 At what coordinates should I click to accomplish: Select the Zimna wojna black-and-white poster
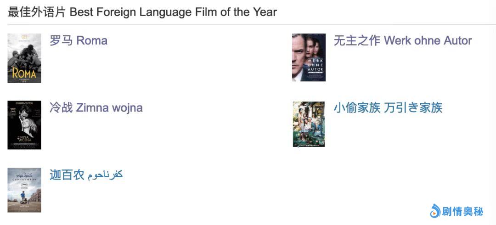[x=24, y=125]
